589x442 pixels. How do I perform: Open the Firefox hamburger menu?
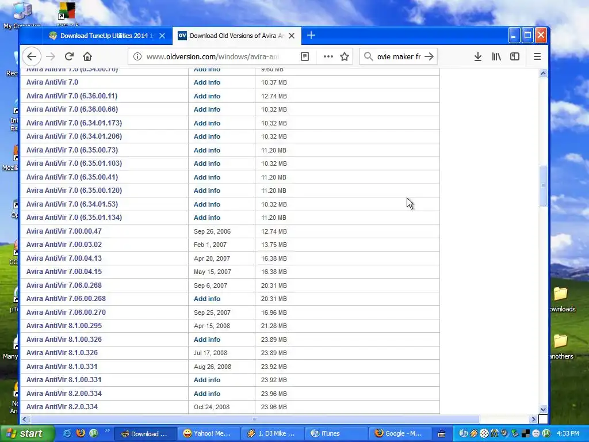pyautogui.click(x=537, y=57)
